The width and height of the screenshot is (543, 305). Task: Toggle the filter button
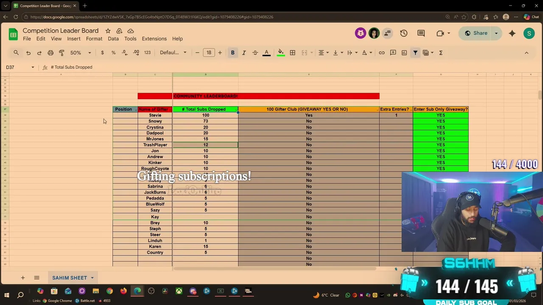(415, 53)
